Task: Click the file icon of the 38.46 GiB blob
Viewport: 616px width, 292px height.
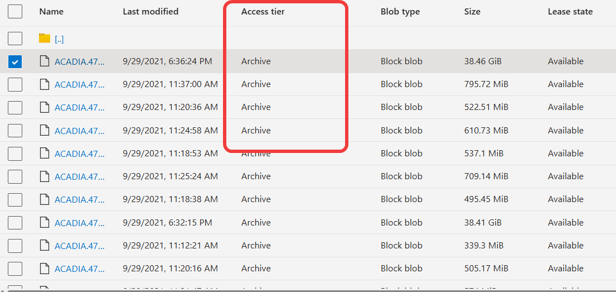Action: click(x=45, y=61)
